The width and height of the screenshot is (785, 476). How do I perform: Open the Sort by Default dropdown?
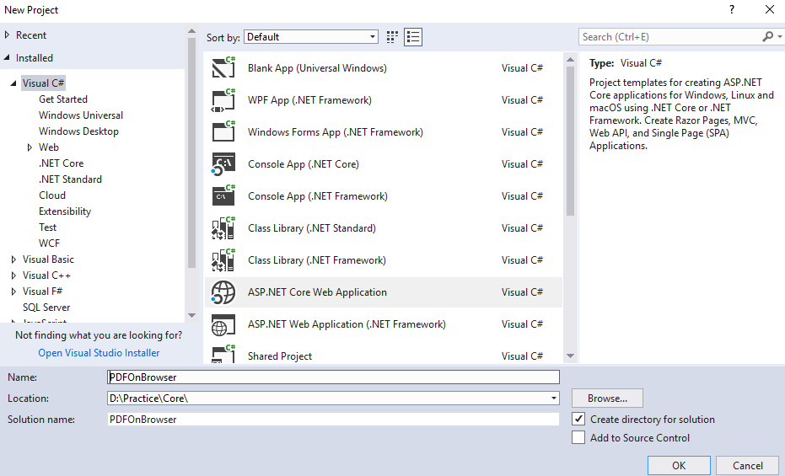[x=311, y=37]
